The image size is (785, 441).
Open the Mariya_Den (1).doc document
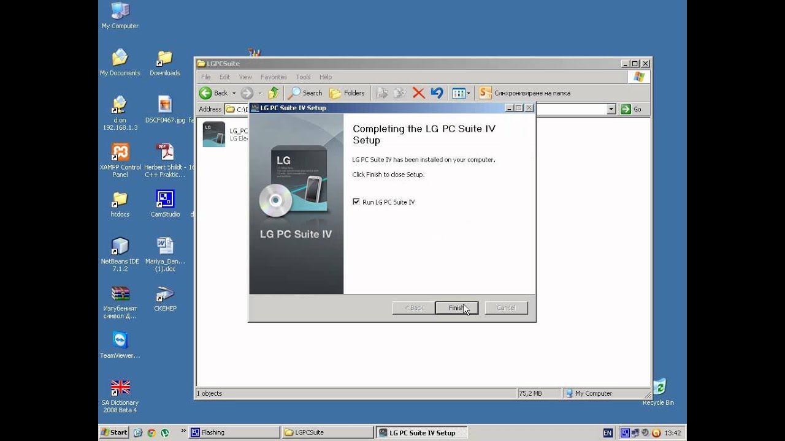click(x=165, y=254)
